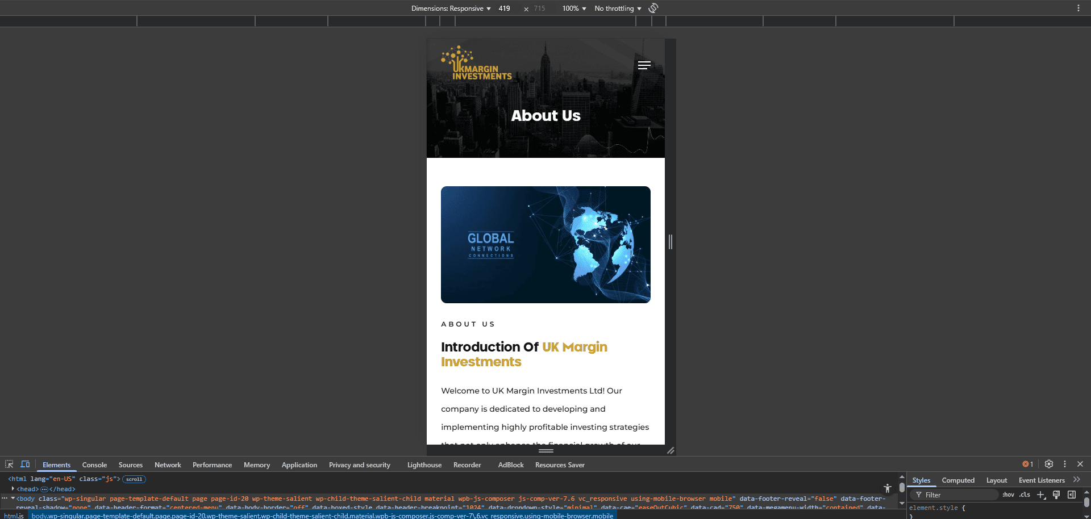Click the Introduction Of UK Margin Investments heading
The image size is (1091, 519).
point(524,354)
